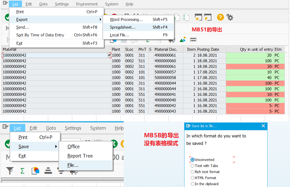Click the window menu icon beside MB5B List menu

tap(5, 127)
